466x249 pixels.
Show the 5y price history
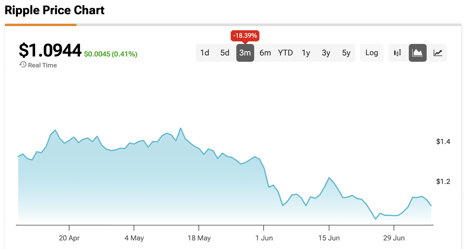pos(346,53)
